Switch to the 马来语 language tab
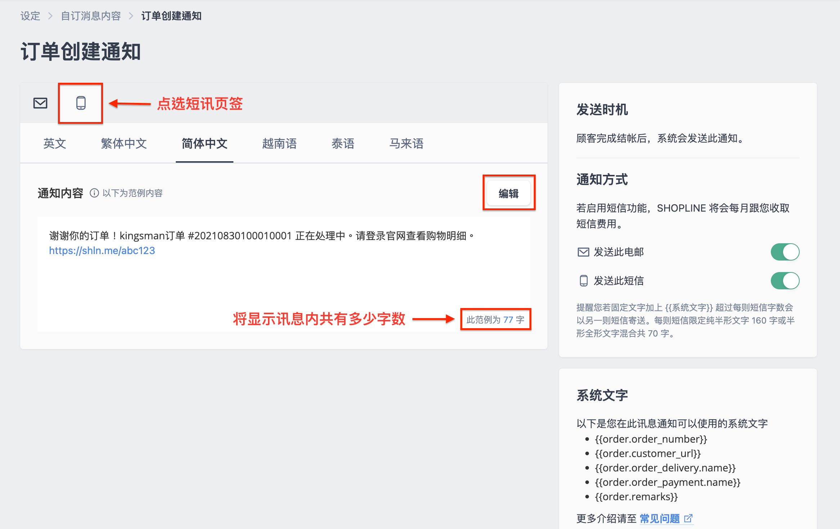 (406, 144)
